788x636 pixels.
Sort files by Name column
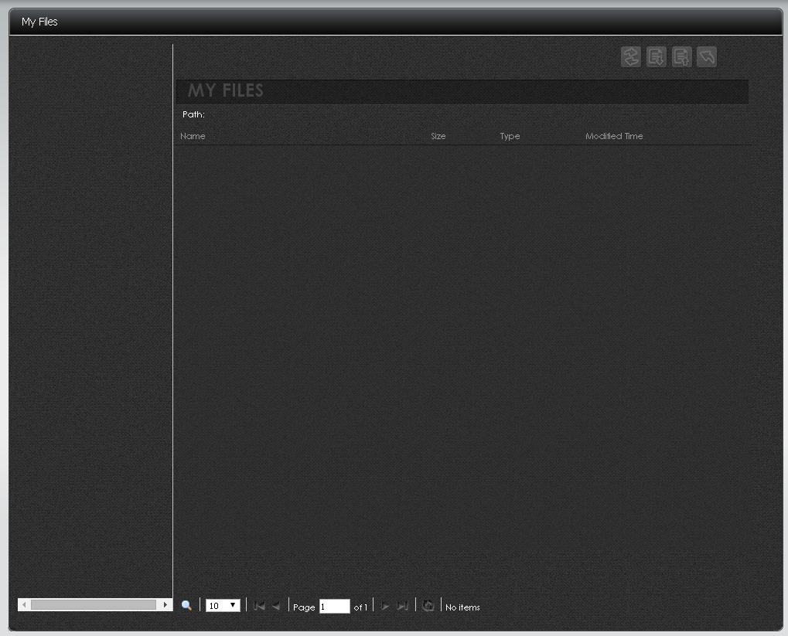[193, 136]
